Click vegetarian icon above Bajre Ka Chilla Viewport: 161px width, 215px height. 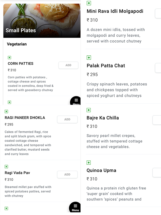pos(89,110)
